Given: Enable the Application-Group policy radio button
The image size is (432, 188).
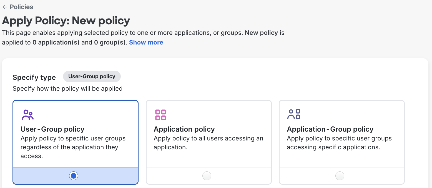Looking at the screenshot, I should point(340,176).
